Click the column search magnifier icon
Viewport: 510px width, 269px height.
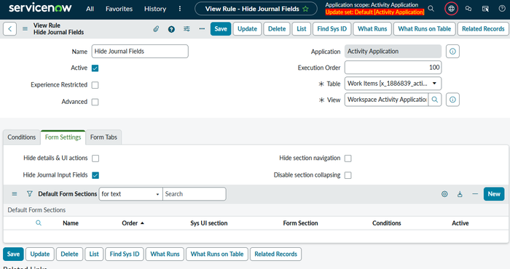pyautogui.click(x=39, y=223)
